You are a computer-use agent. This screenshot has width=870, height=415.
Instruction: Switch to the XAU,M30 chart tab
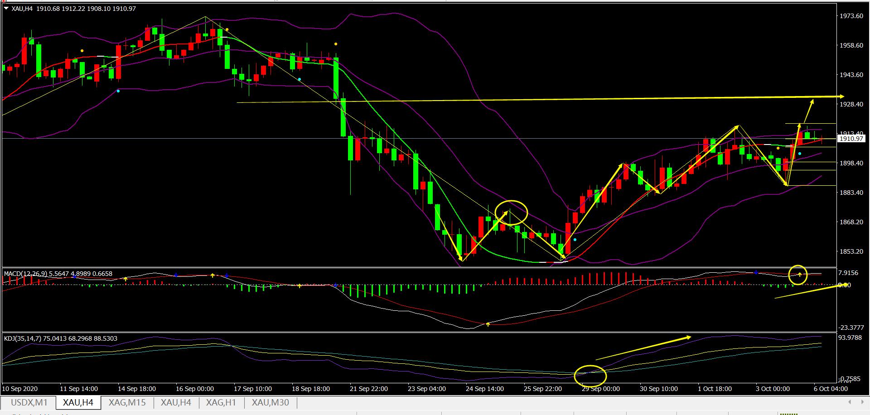click(270, 402)
